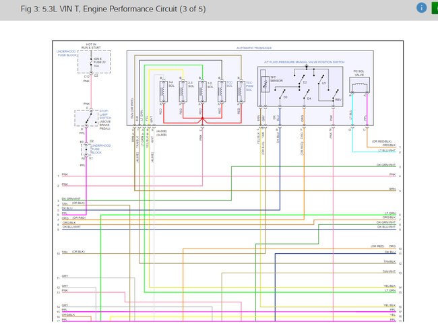The height and width of the screenshot is (334, 438).
Task: Click the TCC PWM SOL solenoid symbol
Action: tap(241, 92)
